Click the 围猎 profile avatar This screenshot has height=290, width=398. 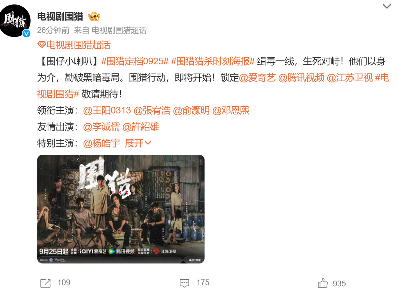click(16, 21)
